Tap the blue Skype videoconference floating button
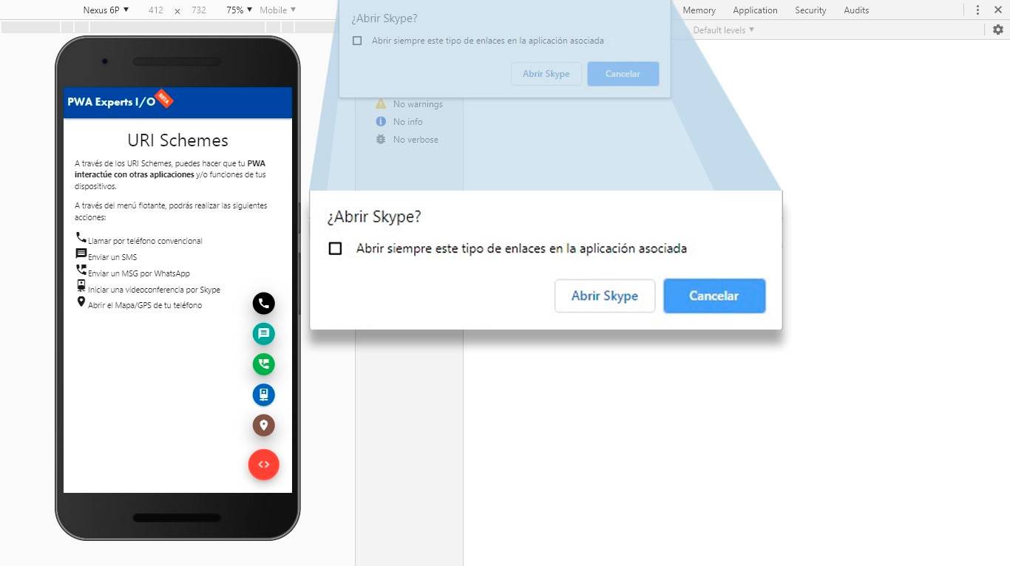The width and height of the screenshot is (1010, 566). click(263, 395)
